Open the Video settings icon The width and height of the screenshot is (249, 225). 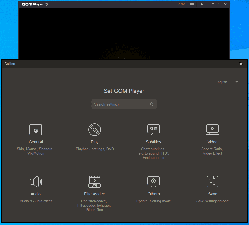pyautogui.click(x=213, y=130)
